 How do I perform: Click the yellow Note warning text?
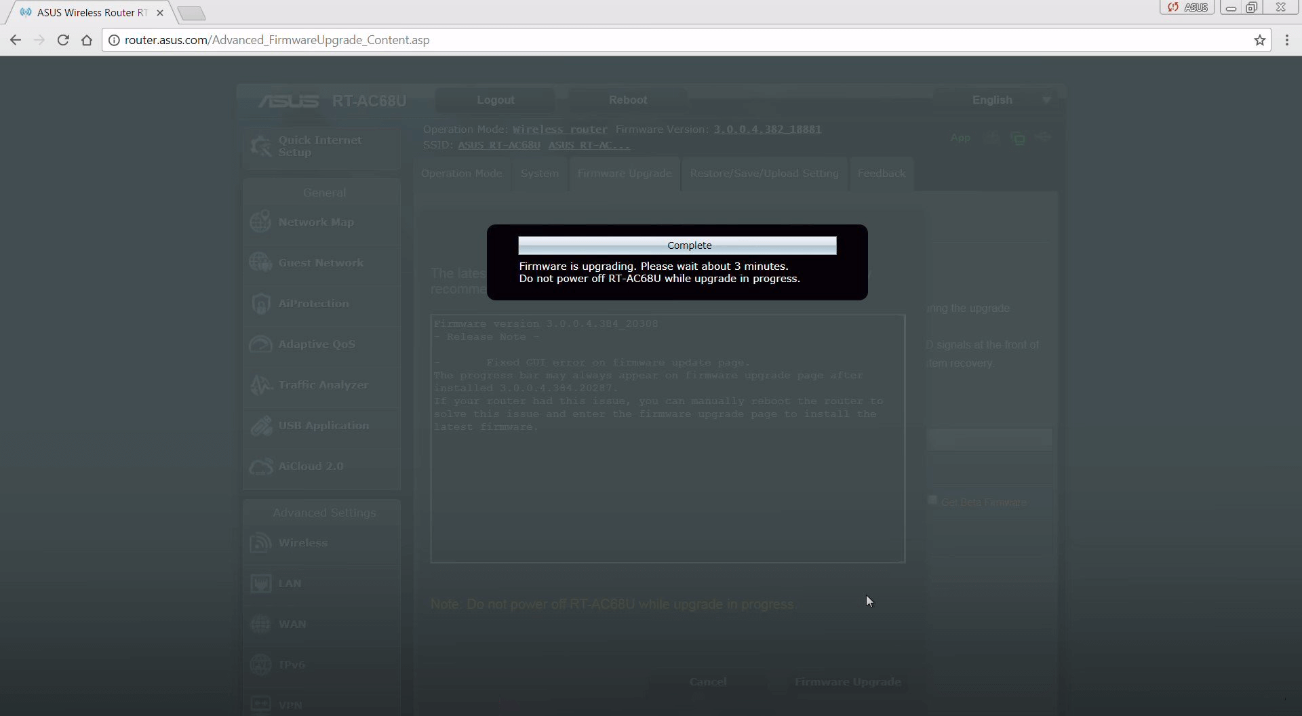pos(614,604)
